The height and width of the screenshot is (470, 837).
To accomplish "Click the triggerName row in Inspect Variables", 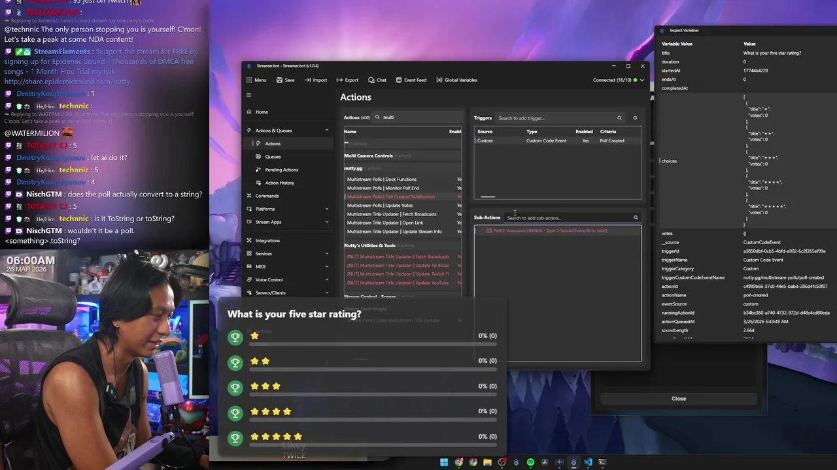I will coord(745,260).
